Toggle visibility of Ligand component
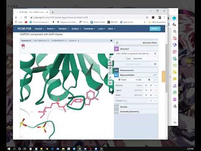The image size is (201, 151). [x=146, y=90]
